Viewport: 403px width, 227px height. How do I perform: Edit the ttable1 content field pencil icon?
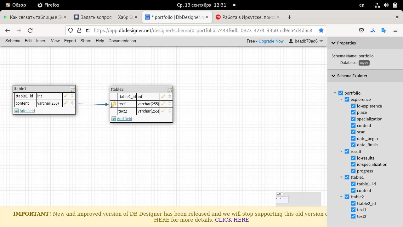pyautogui.click(x=66, y=103)
